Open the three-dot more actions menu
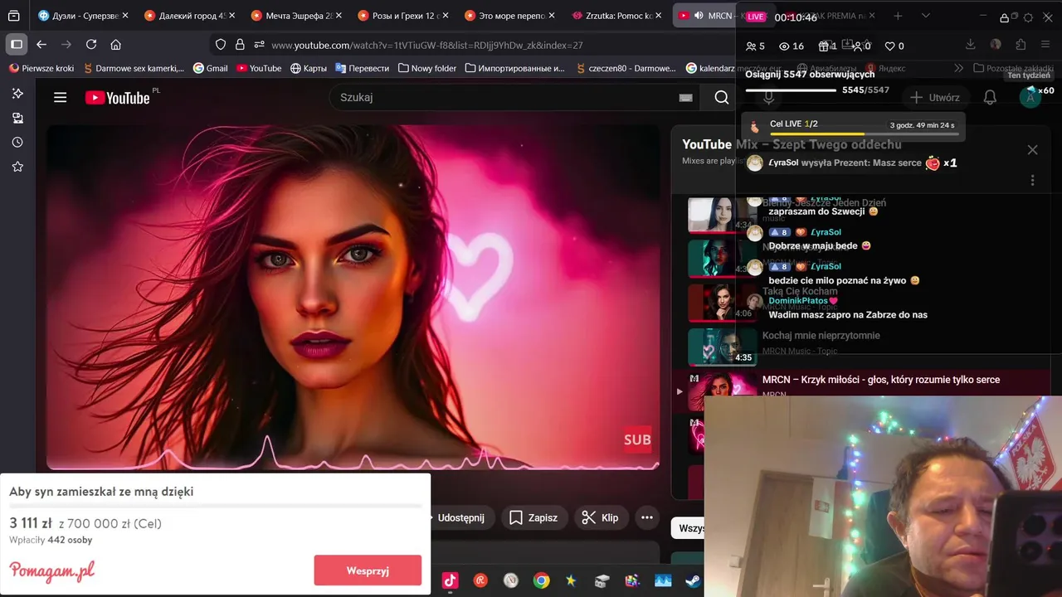Screen dimensions: 1062x597 coord(647,517)
